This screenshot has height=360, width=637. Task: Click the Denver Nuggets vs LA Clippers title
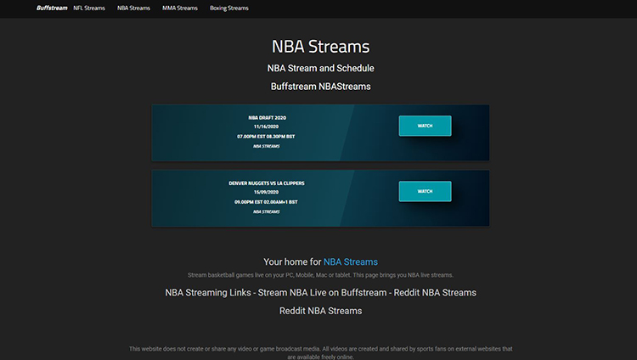[x=267, y=183]
